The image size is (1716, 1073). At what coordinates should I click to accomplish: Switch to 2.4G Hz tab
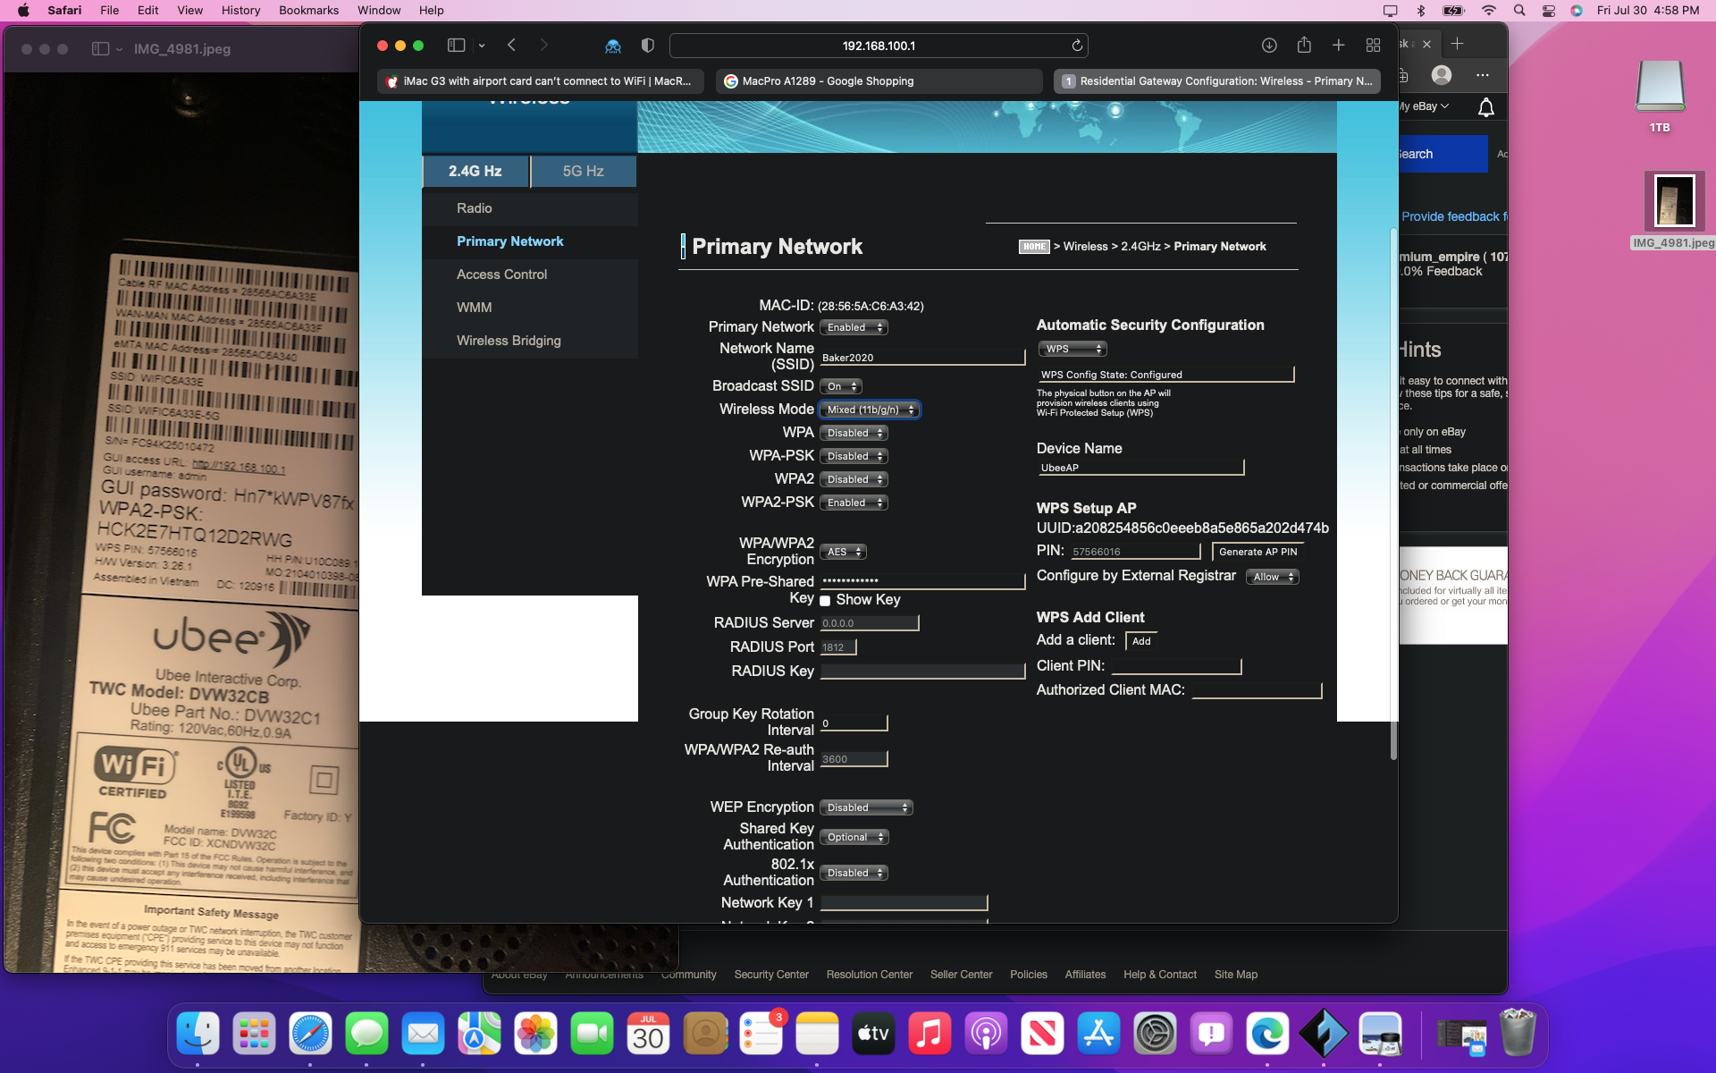475,171
